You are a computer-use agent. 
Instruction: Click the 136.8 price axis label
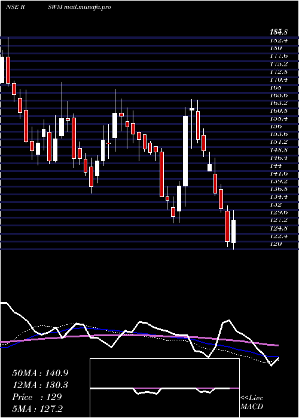[x=279, y=189]
